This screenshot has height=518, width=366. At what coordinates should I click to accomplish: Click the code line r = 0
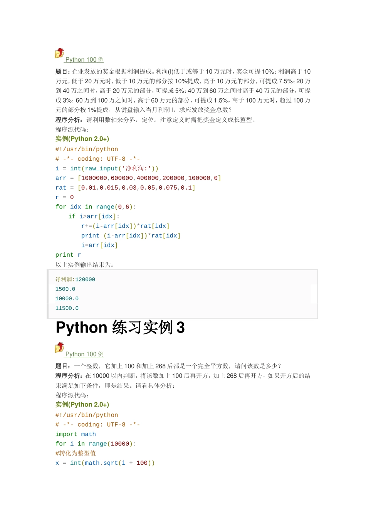click(x=64, y=197)
